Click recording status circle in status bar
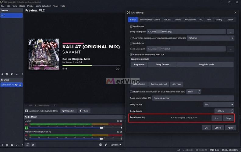Viewport: 241px width, 152px height. pos(197,150)
